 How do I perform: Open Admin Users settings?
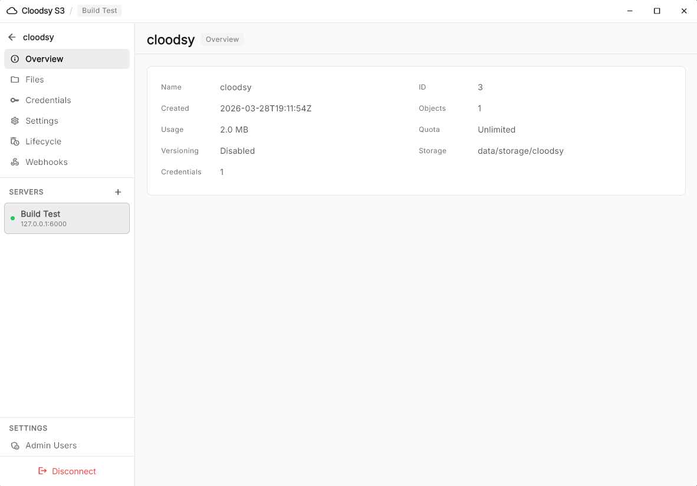point(51,445)
